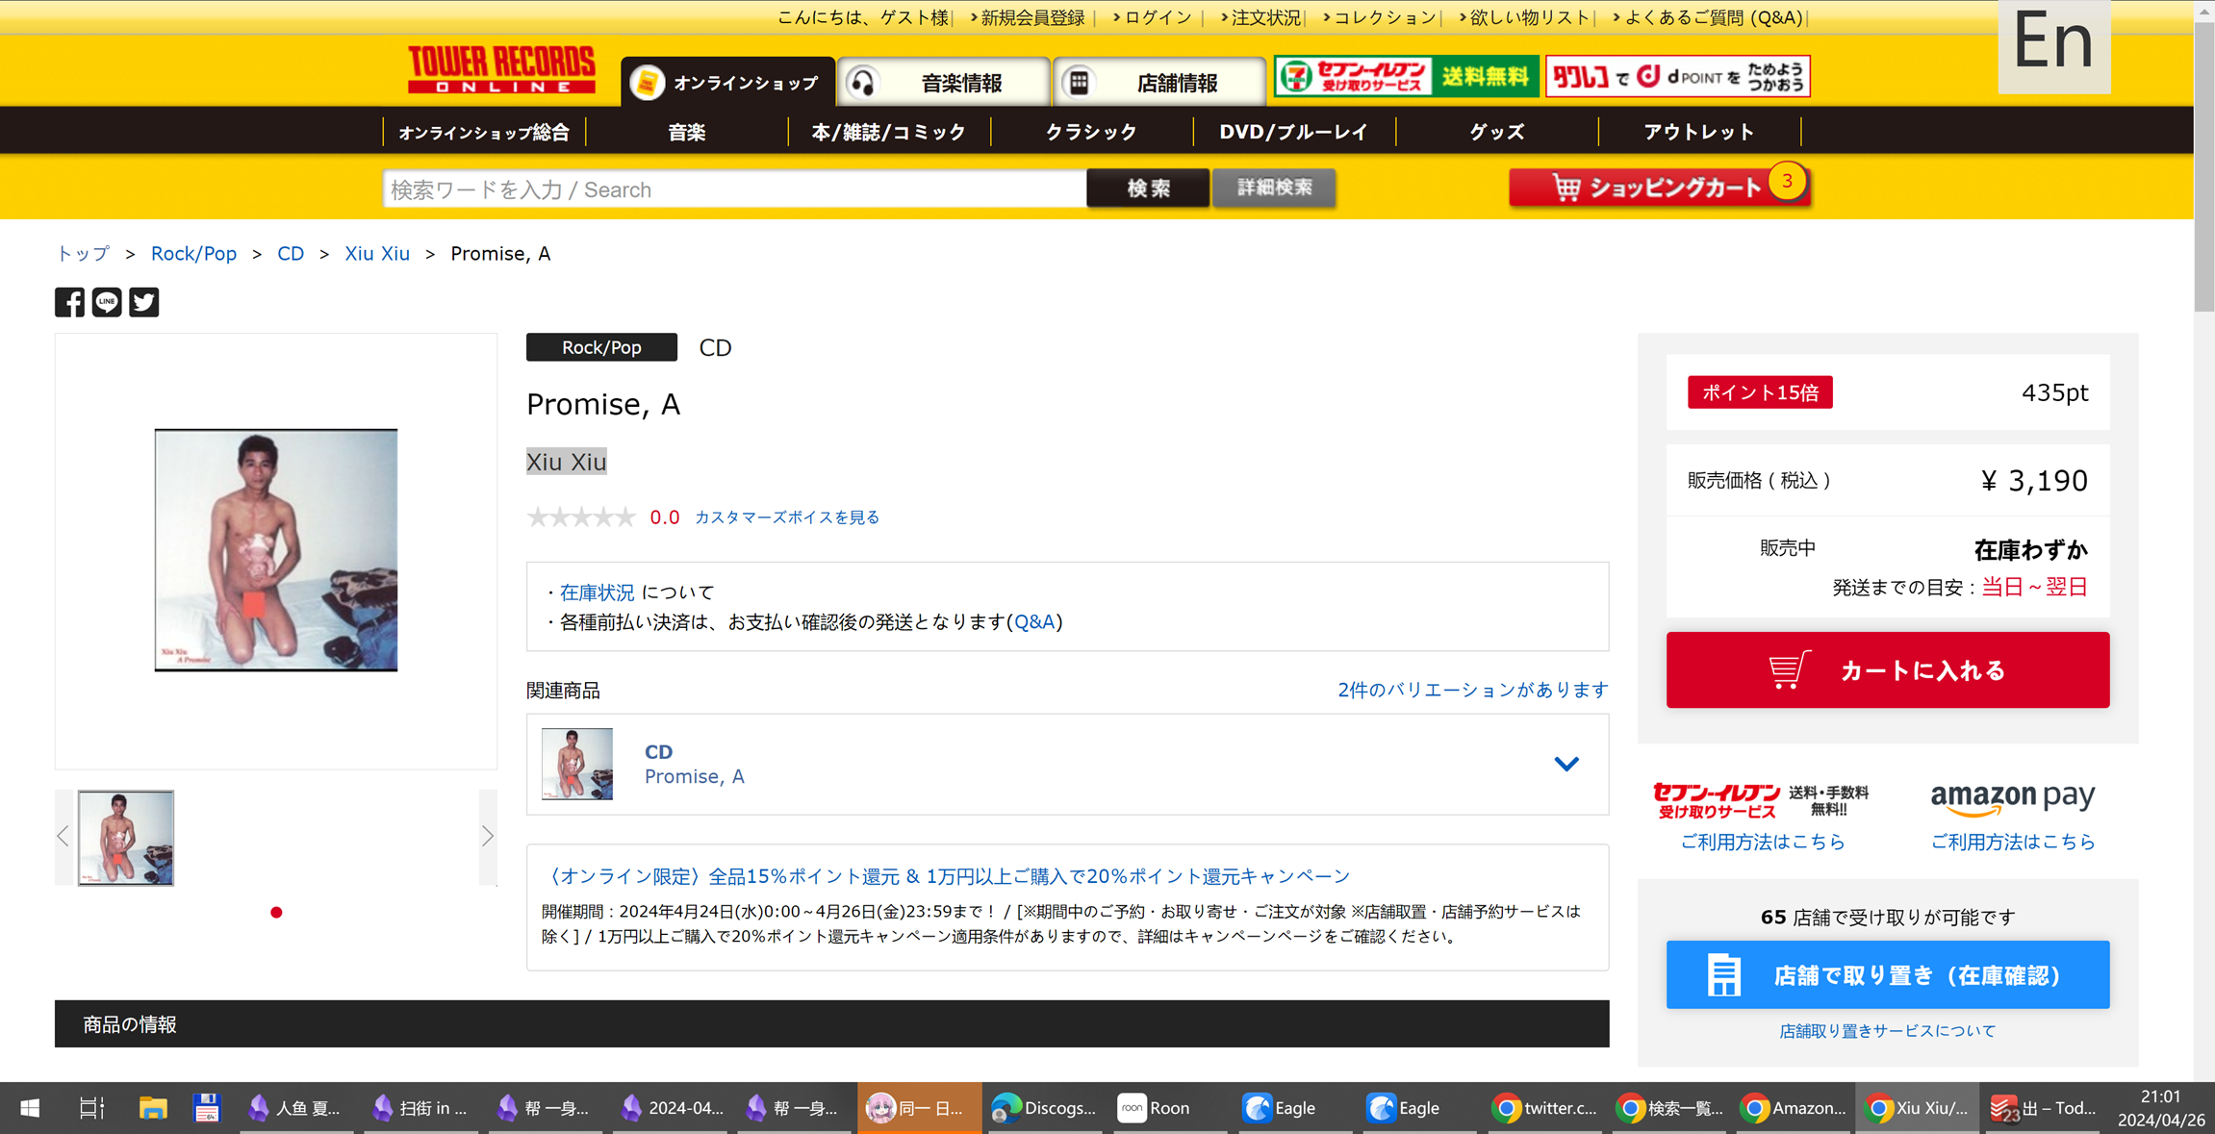Click Tower Records Online logo
This screenshot has height=1134, width=2215.
coord(501,69)
